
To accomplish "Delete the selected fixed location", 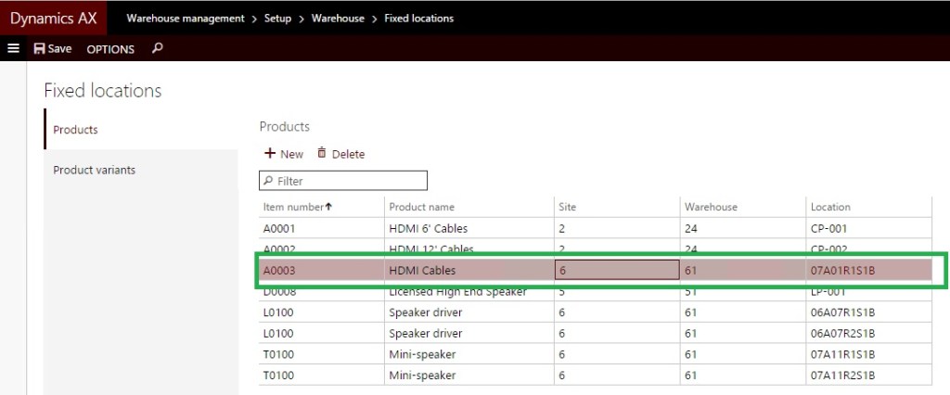I will coord(340,154).
